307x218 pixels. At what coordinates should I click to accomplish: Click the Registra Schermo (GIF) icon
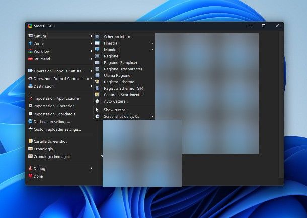point(97,88)
